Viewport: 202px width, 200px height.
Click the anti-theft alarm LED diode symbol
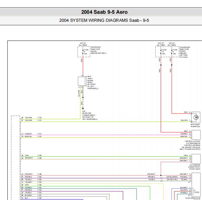(x=196, y=117)
